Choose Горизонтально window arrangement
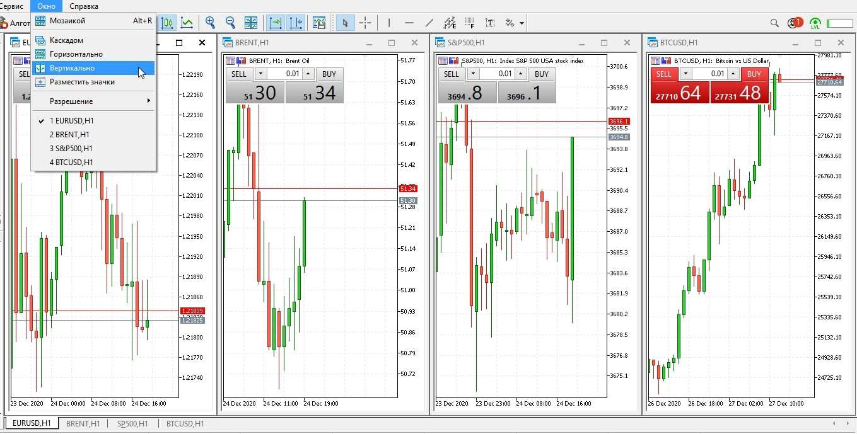The image size is (857, 434). pyautogui.click(x=93, y=54)
